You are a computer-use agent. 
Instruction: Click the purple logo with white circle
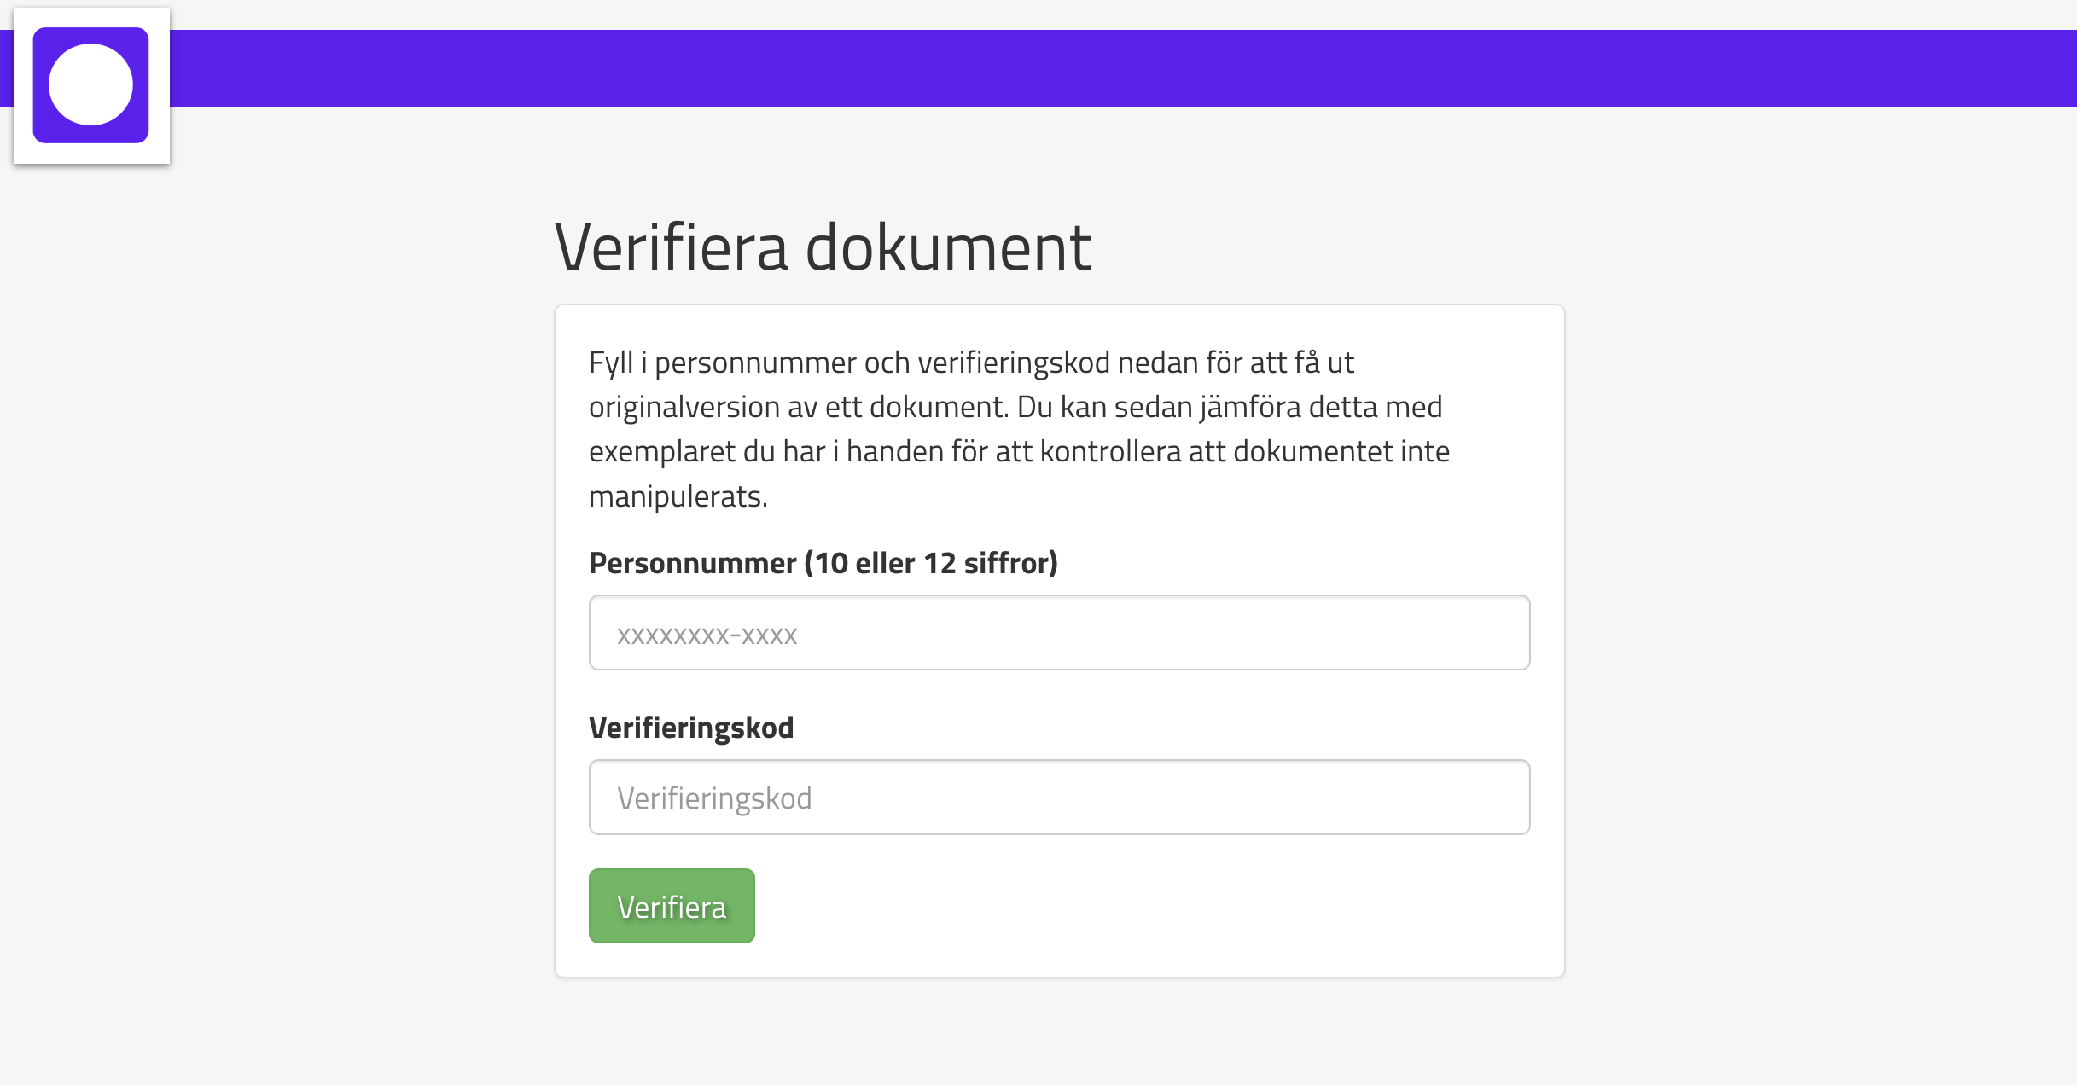[x=91, y=85]
